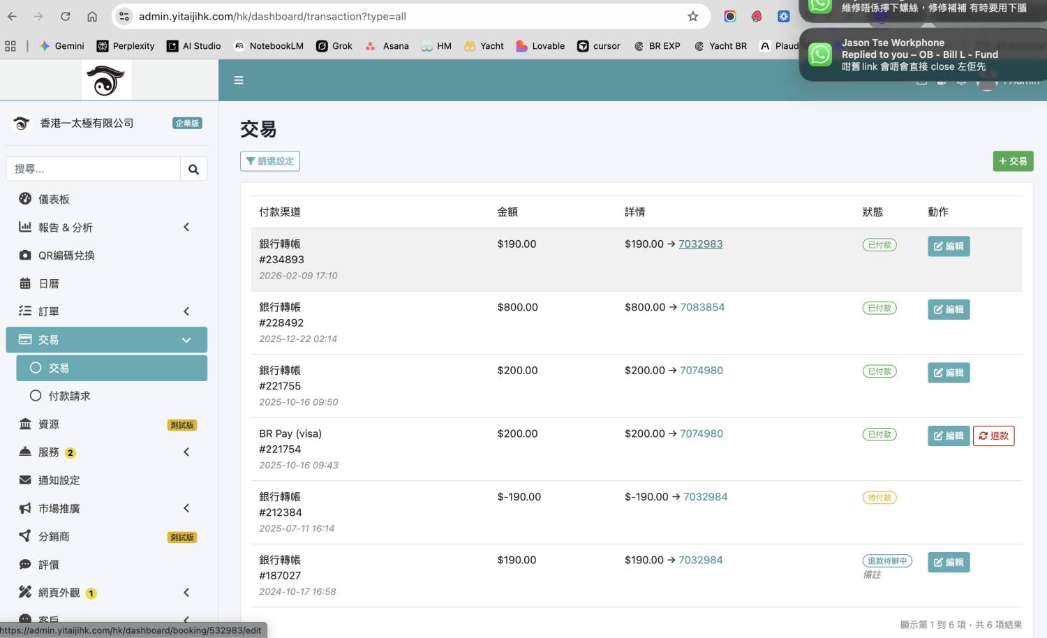The image size is (1047, 638).
Task: Click the 通知設定 envelope icon
Action: (26, 480)
